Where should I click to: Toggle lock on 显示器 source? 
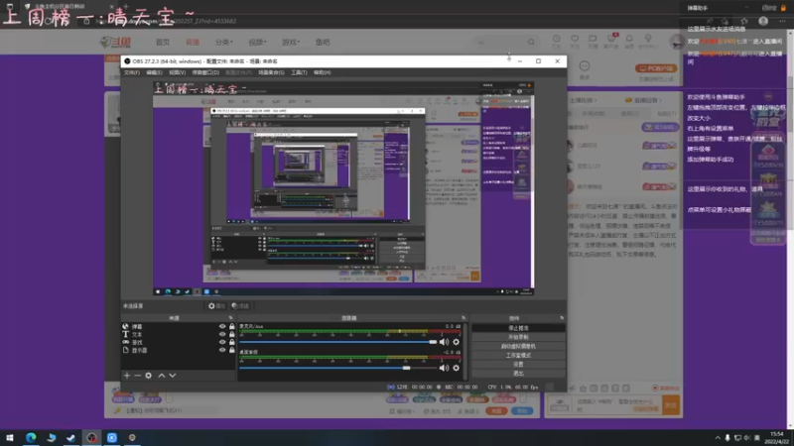tap(232, 350)
